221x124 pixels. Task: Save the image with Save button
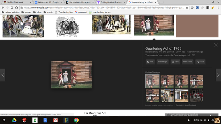tap(175, 62)
